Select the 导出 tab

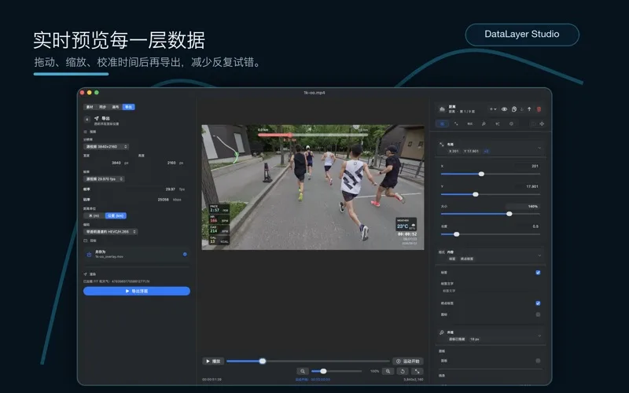(128, 107)
